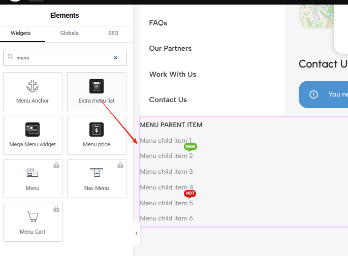The image size is (348, 256).
Task: Select the locked Menu widget icon
Action: point(33,173)
